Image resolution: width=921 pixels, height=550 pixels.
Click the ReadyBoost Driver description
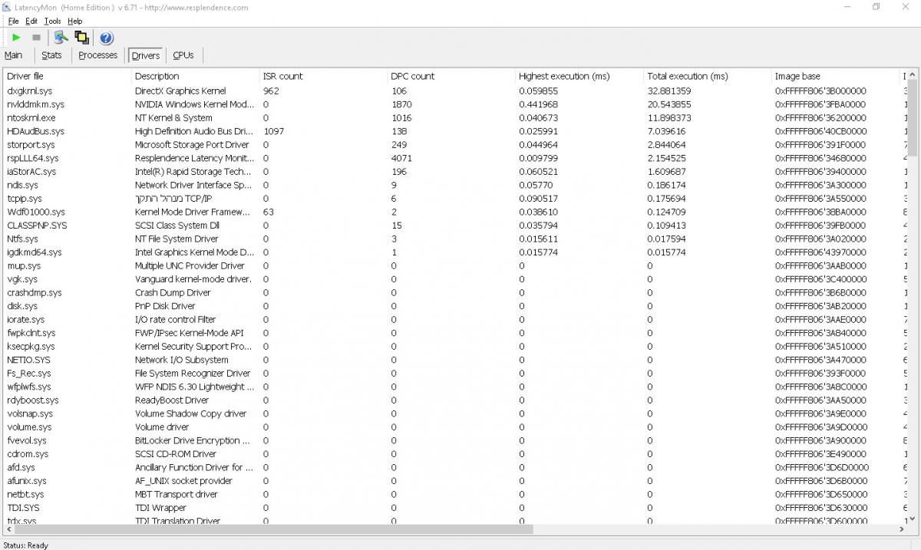172,400
